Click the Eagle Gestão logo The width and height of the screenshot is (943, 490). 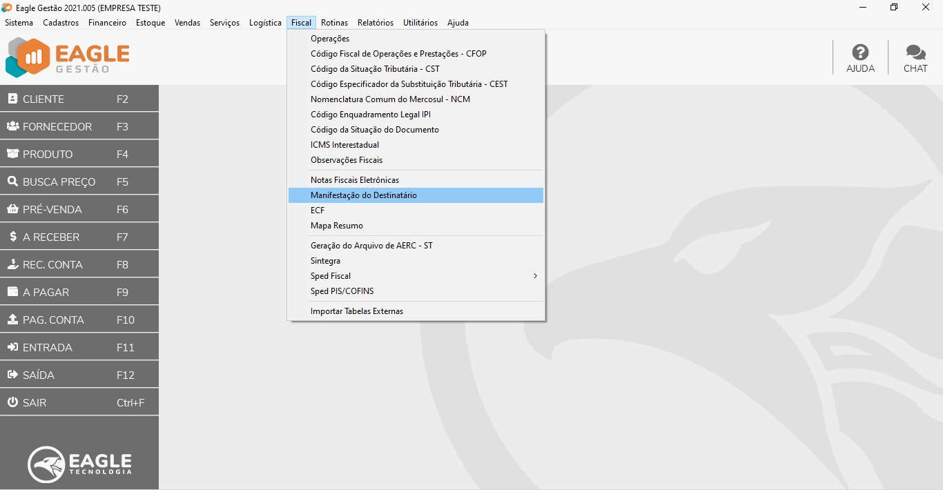tap(68, 57)
